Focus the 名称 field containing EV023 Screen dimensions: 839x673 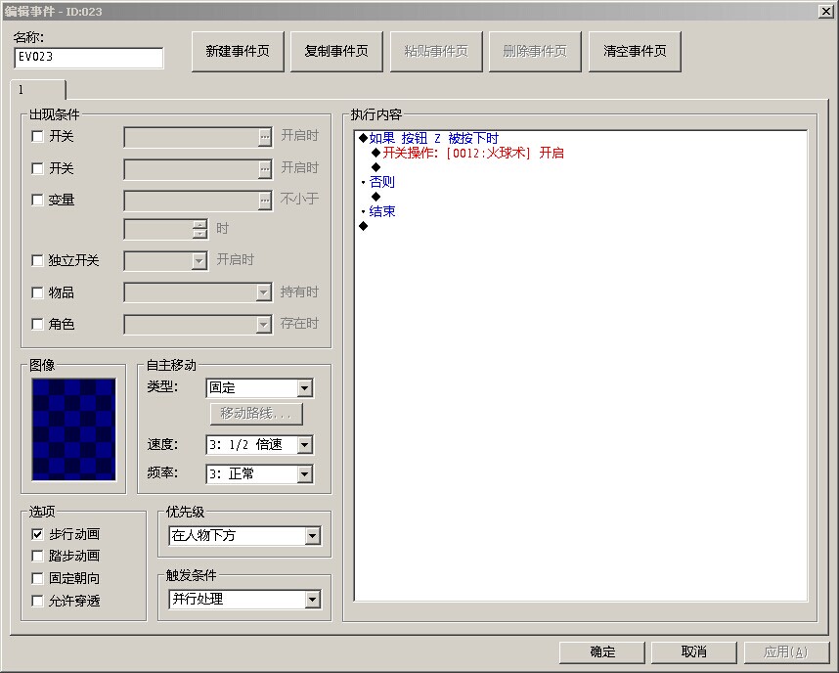coord(89,58)
